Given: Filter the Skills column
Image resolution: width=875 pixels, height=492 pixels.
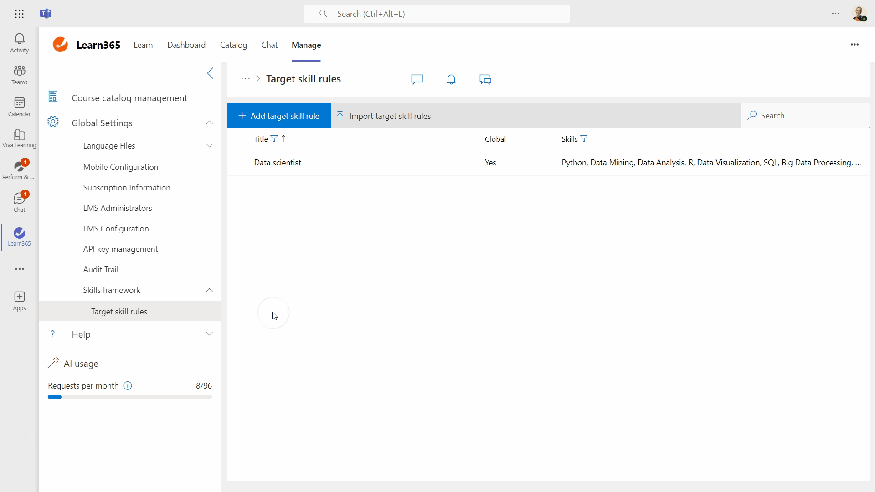Looking at the screenshot, I should tap(584, 139).
